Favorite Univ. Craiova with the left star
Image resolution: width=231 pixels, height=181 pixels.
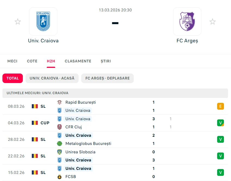(x=18, y=22)
